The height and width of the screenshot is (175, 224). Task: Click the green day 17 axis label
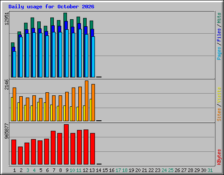click(118, 170)
